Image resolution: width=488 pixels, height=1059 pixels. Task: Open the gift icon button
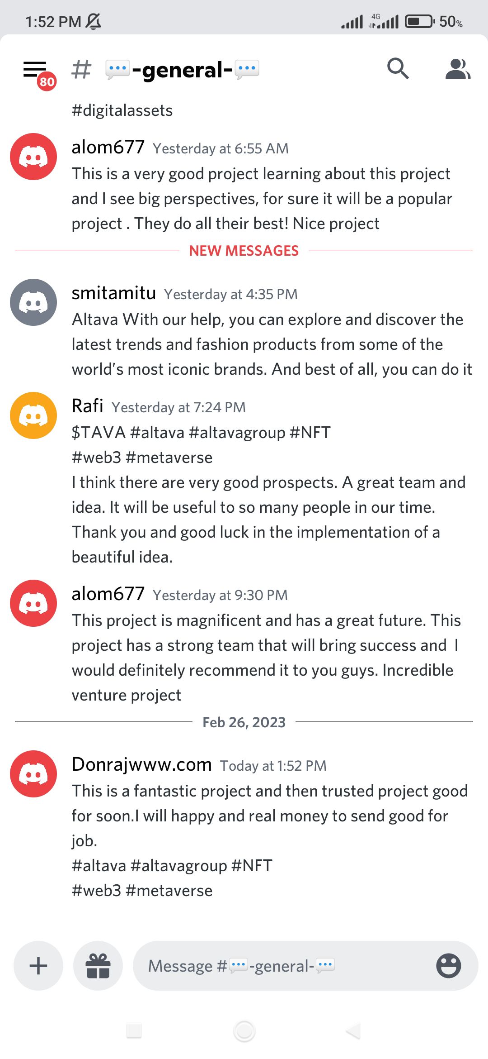click(98, 966)
